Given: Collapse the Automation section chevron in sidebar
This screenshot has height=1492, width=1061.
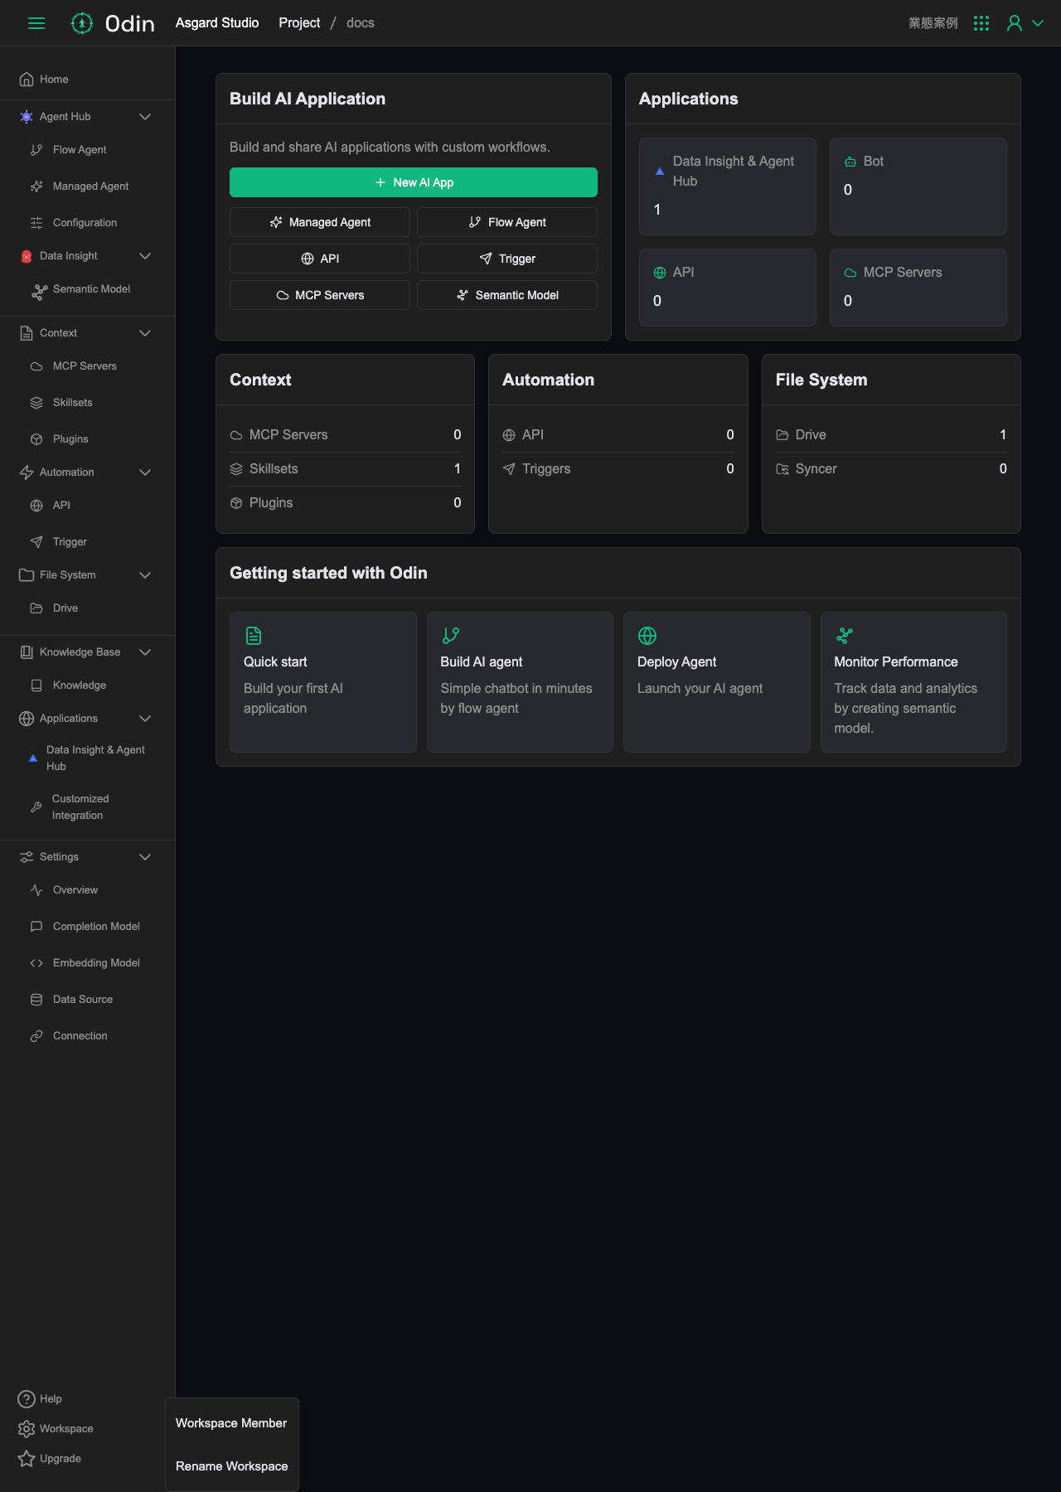Looking at the screenshot, I should coord(145,472).
